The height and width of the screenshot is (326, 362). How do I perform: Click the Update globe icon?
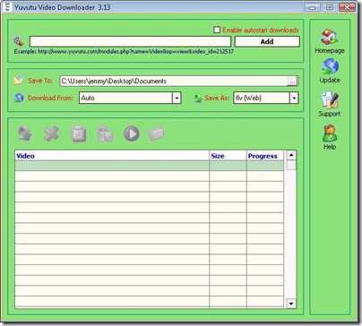coord(330,66)
